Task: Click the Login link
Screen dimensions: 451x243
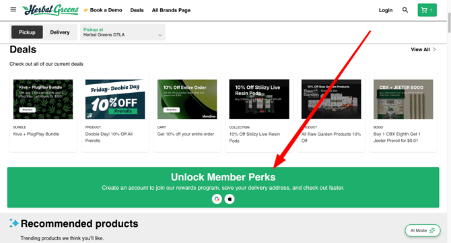Action: [386, 10]
